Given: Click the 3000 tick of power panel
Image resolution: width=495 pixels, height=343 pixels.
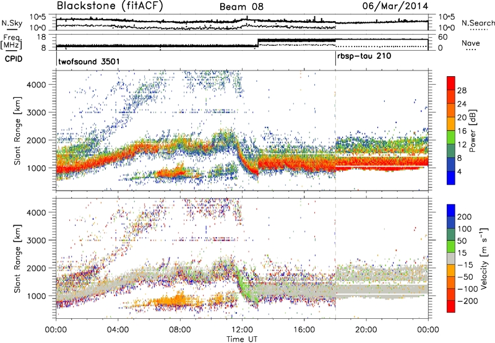Looking at the screenshot, I should pos(37,113).
